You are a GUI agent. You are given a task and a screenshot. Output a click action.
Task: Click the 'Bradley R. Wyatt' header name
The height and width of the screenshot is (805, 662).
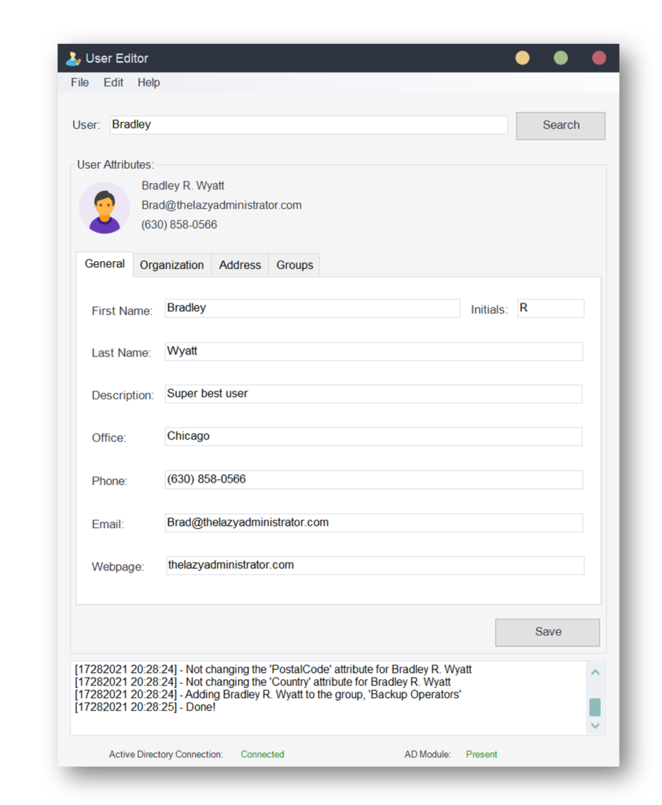click(x=183, y=186)
